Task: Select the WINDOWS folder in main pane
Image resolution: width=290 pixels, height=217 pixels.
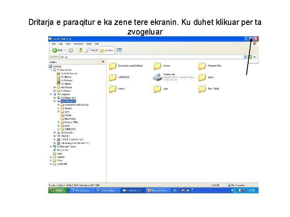Action: 119,77
